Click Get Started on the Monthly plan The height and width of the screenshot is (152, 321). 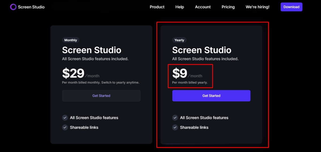(101, 96)
